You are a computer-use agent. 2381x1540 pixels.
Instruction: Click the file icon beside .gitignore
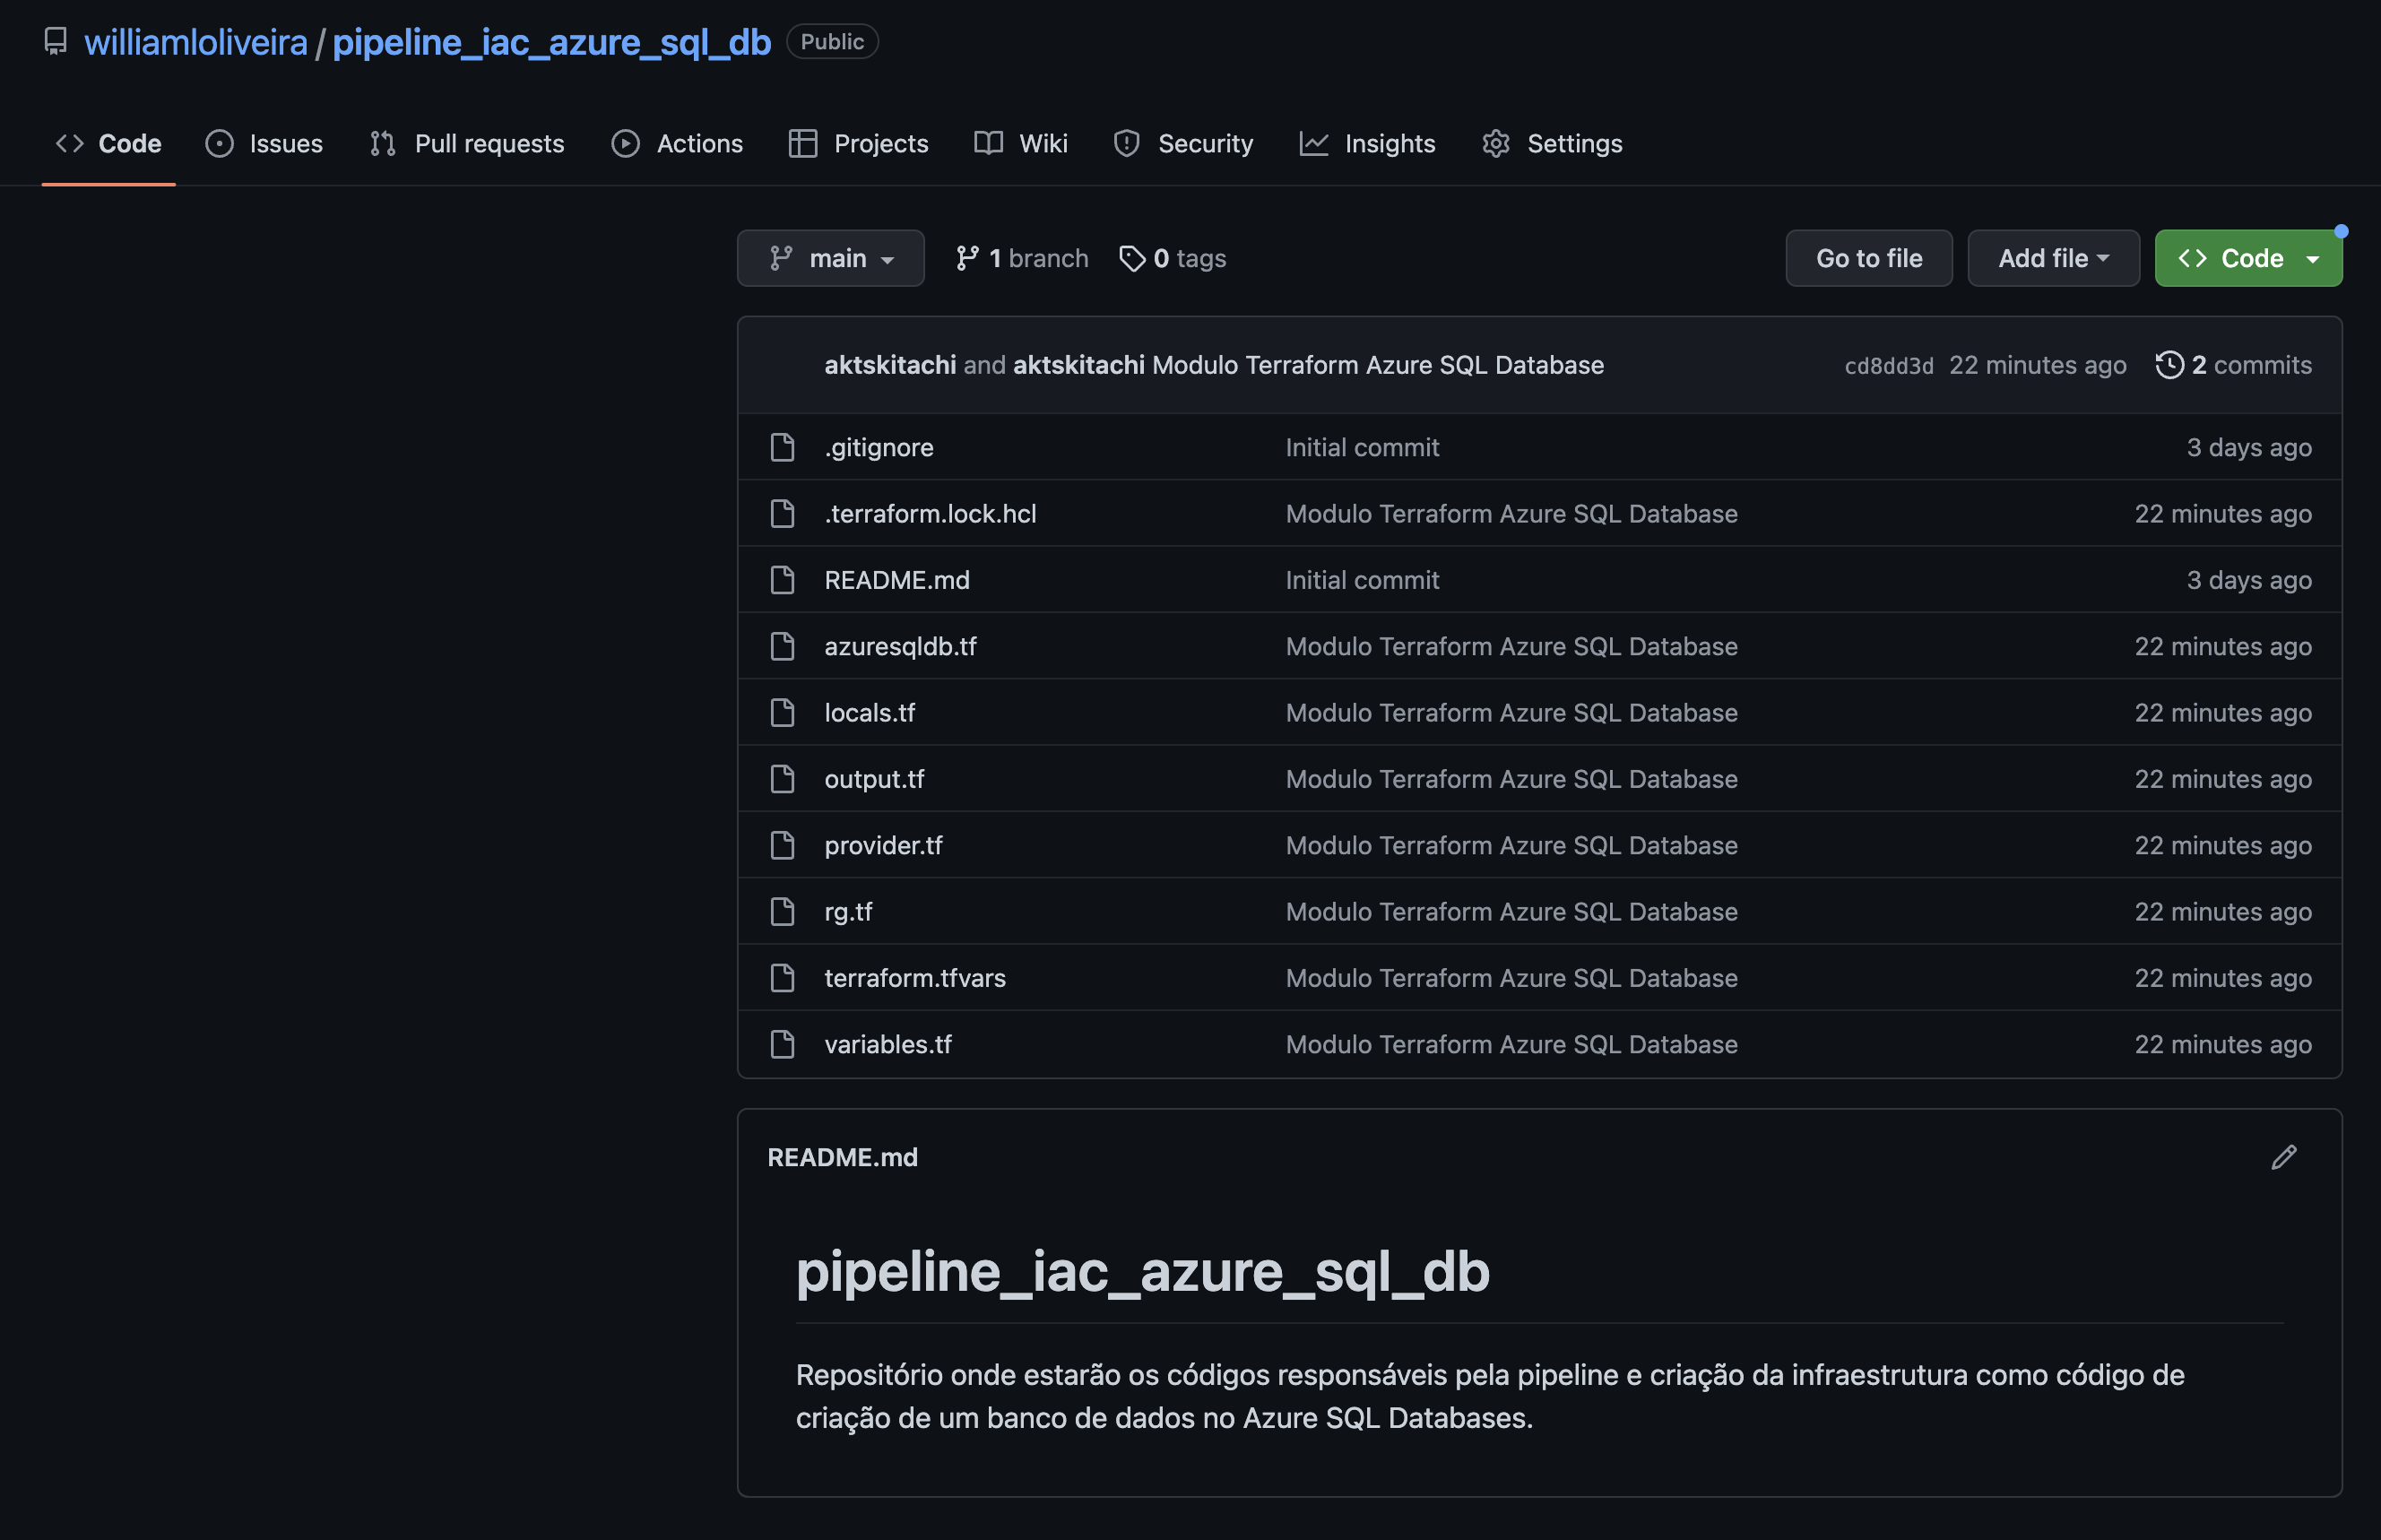coord(782,447)
